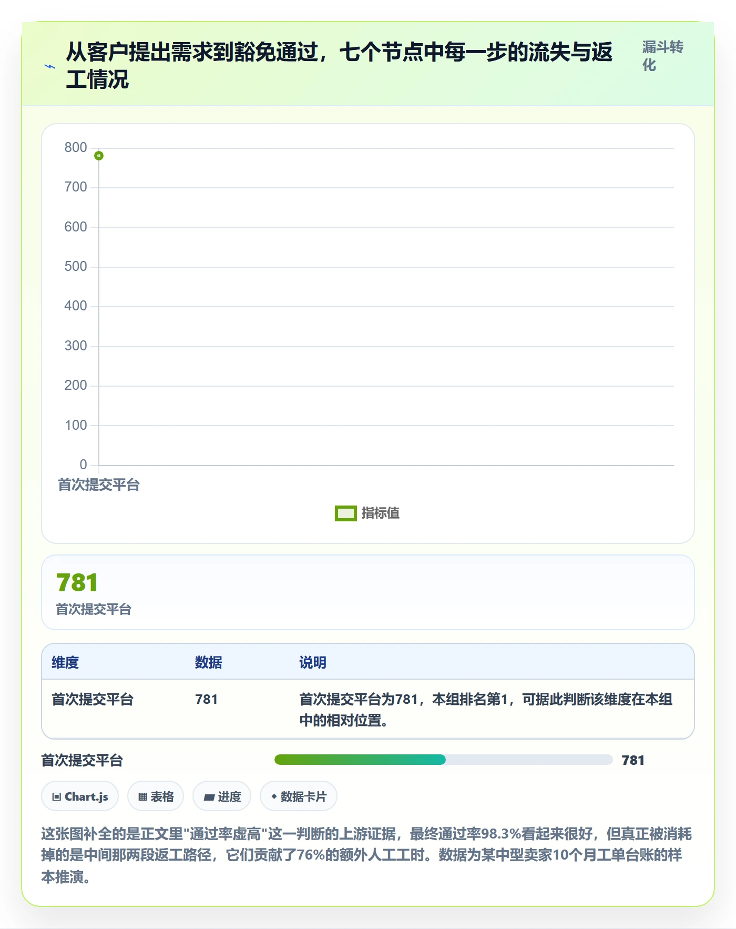Click the 指标值 legend label text
This screenshot has height=929, width=736.
pos(381,513)
